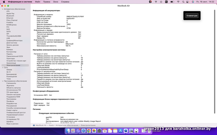Click Электропитание in the path bar

pos(88,125)
